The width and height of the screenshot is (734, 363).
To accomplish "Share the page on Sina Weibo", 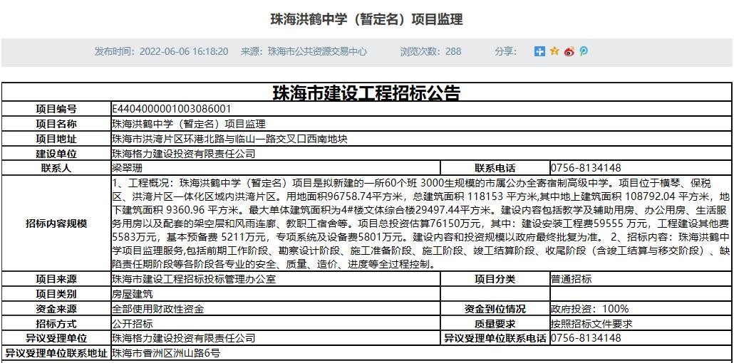I will (569, 51).
